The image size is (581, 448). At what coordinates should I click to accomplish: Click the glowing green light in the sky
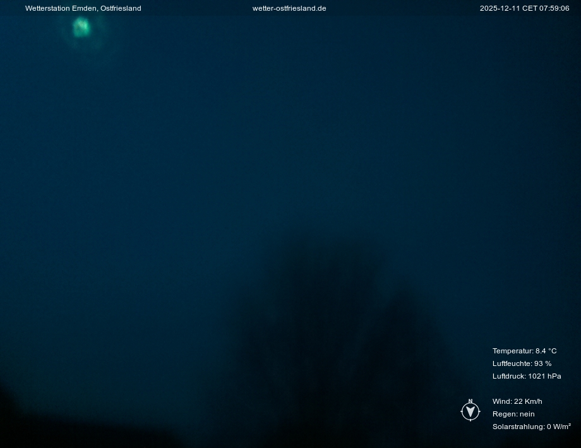click(81, 27)
